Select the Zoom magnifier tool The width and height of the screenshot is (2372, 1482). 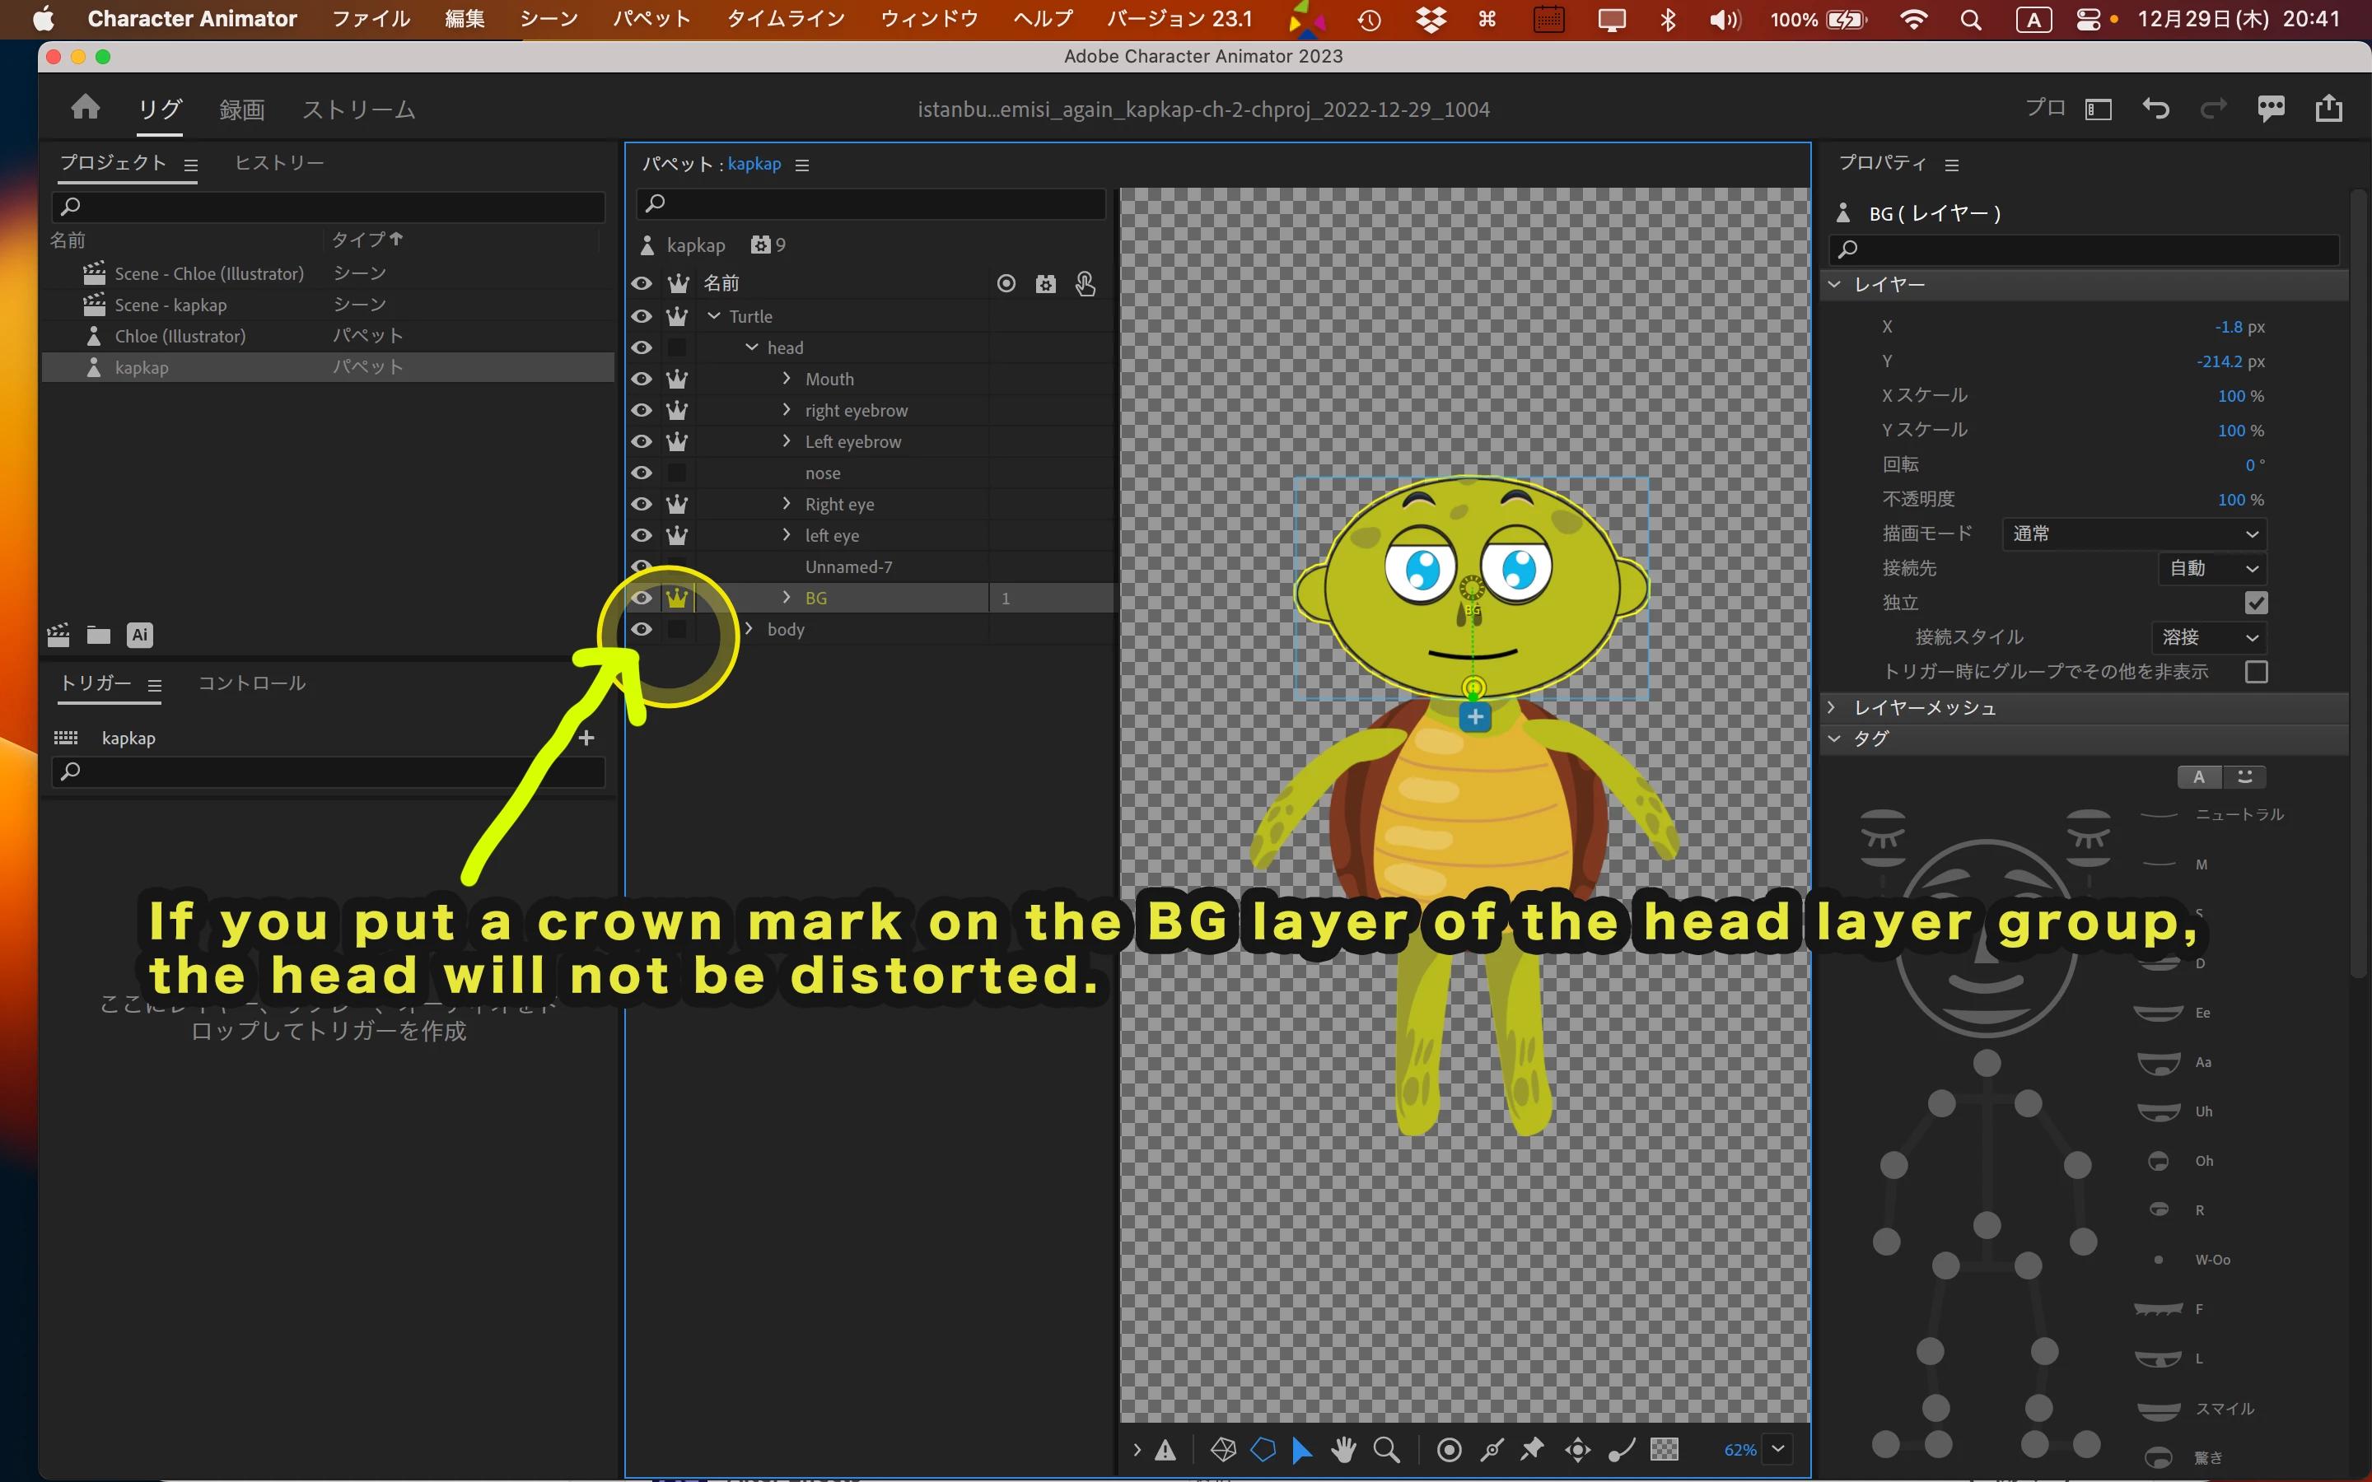[1386, 1450]
